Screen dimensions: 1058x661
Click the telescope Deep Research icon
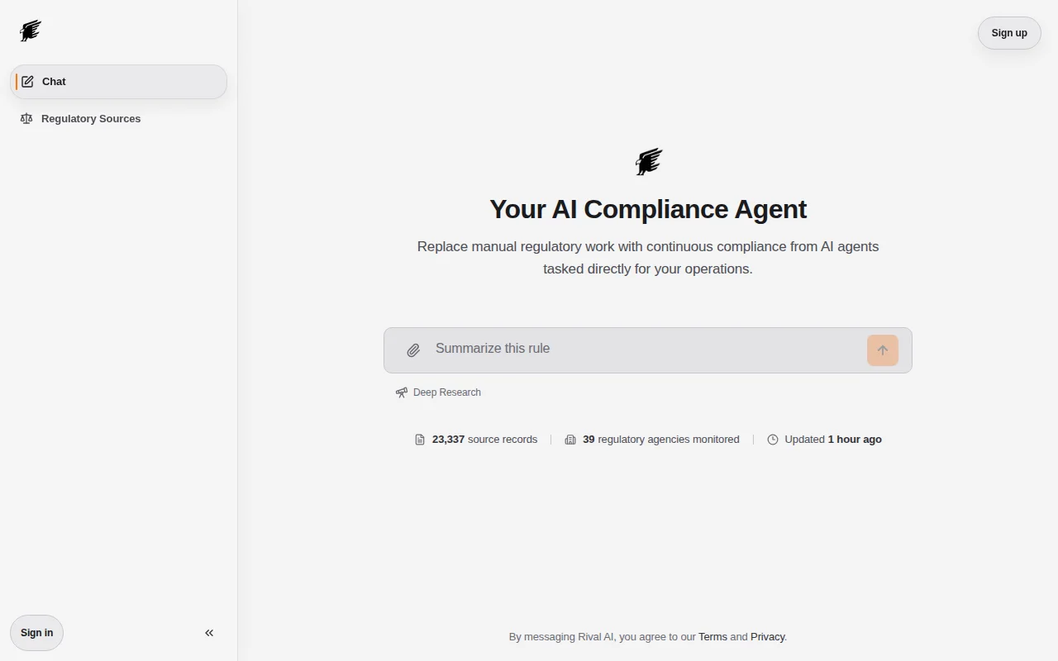pos(402,392)
